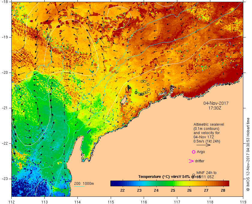The height and width of the screenshot is (204, 252).
Task: Click colorbar at the 28 degree dark red
Action: [x=223, y=183]
